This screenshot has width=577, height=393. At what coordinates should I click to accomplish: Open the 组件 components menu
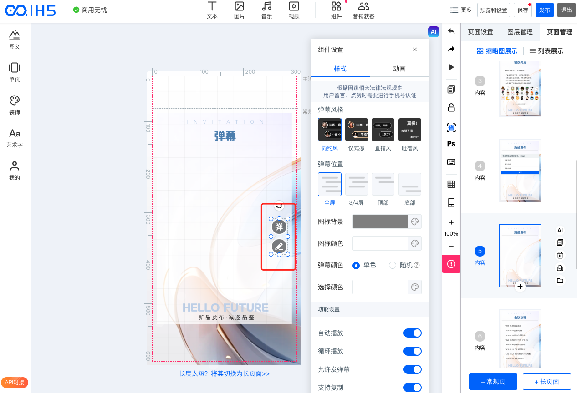[x=337, y=10]
